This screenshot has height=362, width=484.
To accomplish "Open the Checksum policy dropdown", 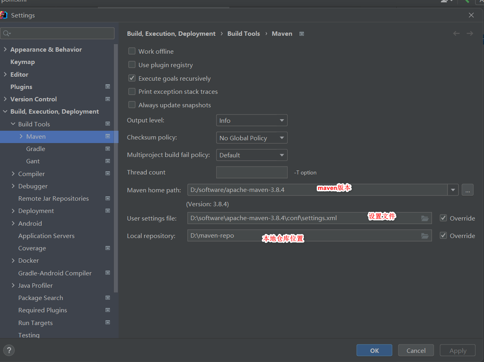I will (252, 138).
